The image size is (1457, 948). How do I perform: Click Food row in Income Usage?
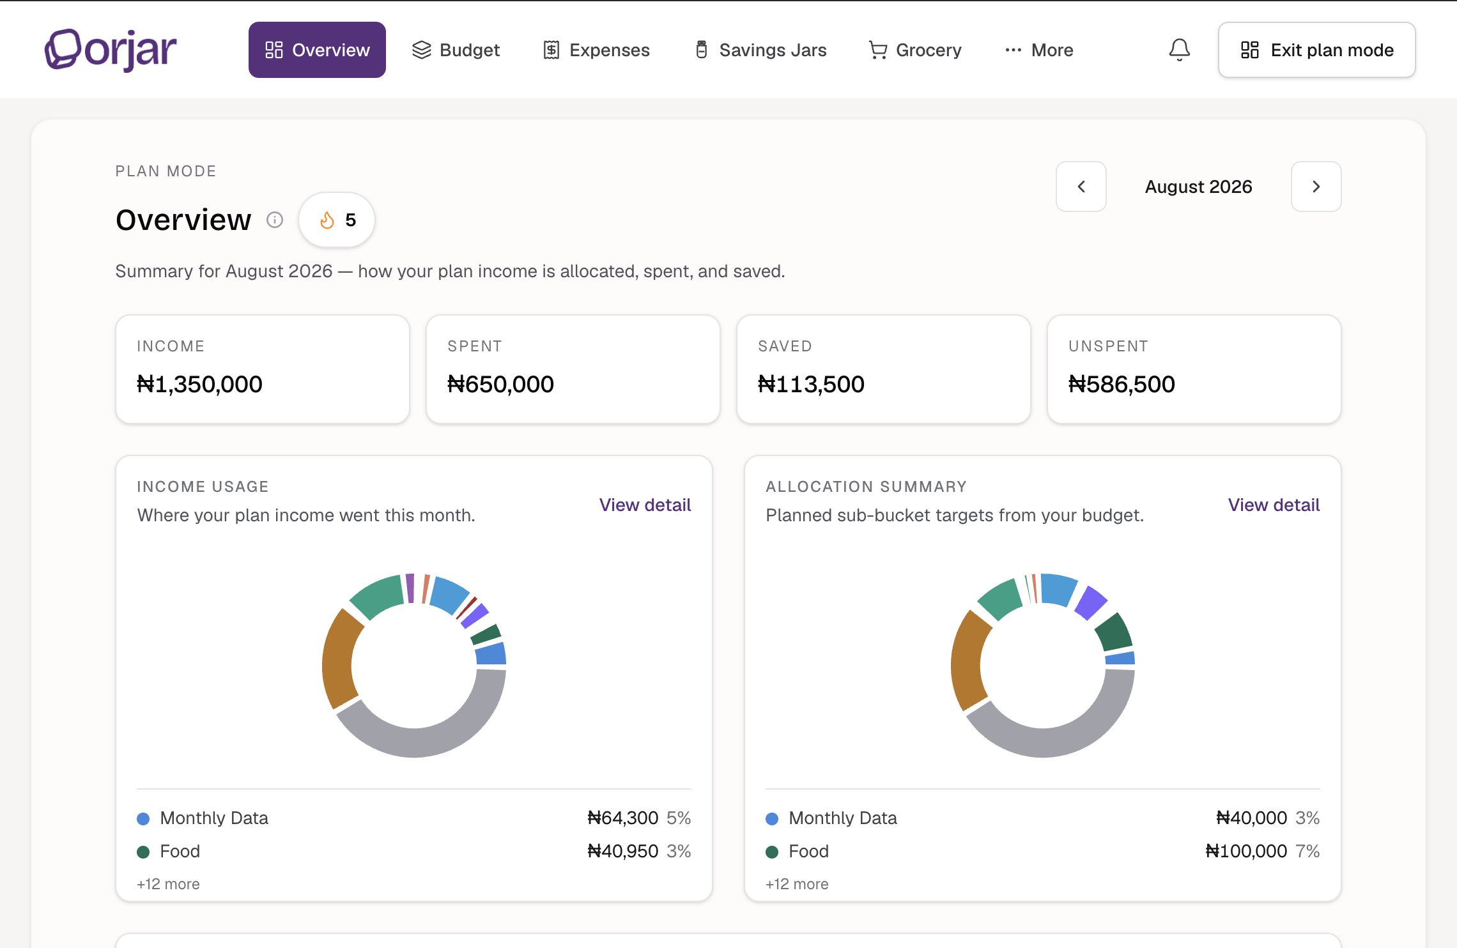click(x=414, y=852)
